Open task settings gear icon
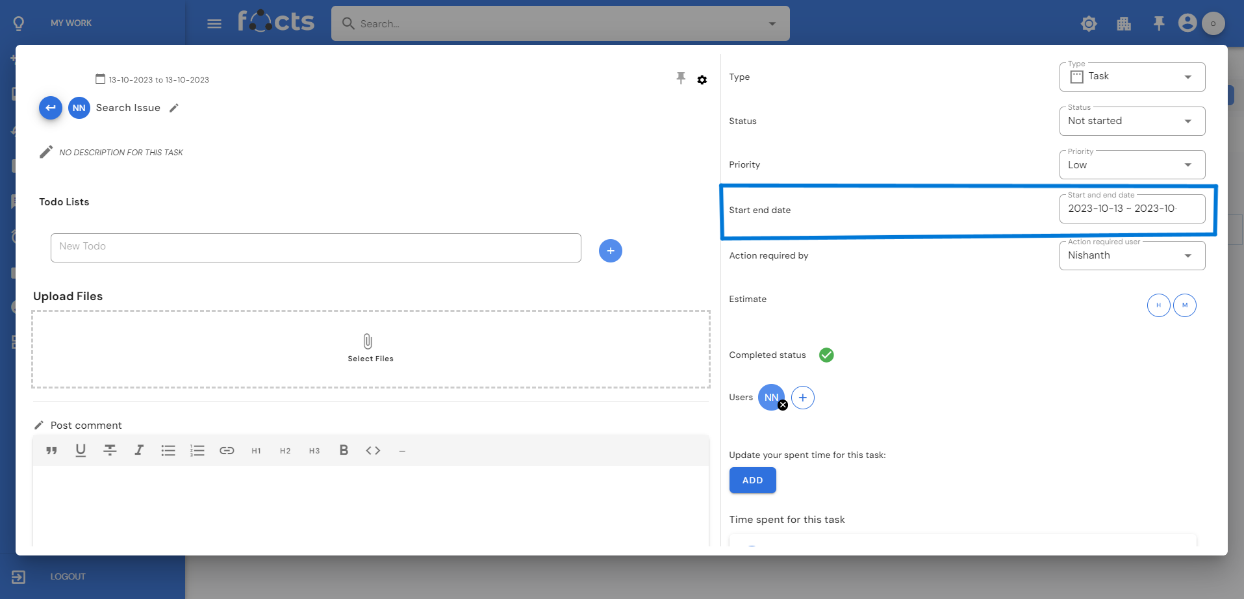The image size is (1244, 599). click(702, 80)
